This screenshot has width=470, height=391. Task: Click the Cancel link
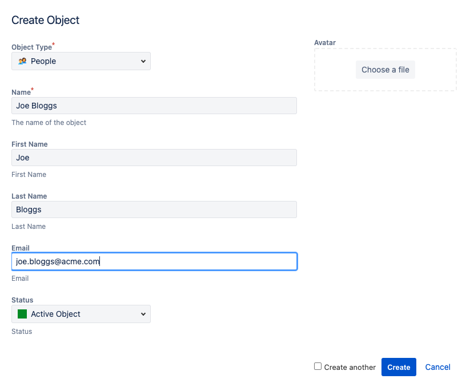click(437, 367)
